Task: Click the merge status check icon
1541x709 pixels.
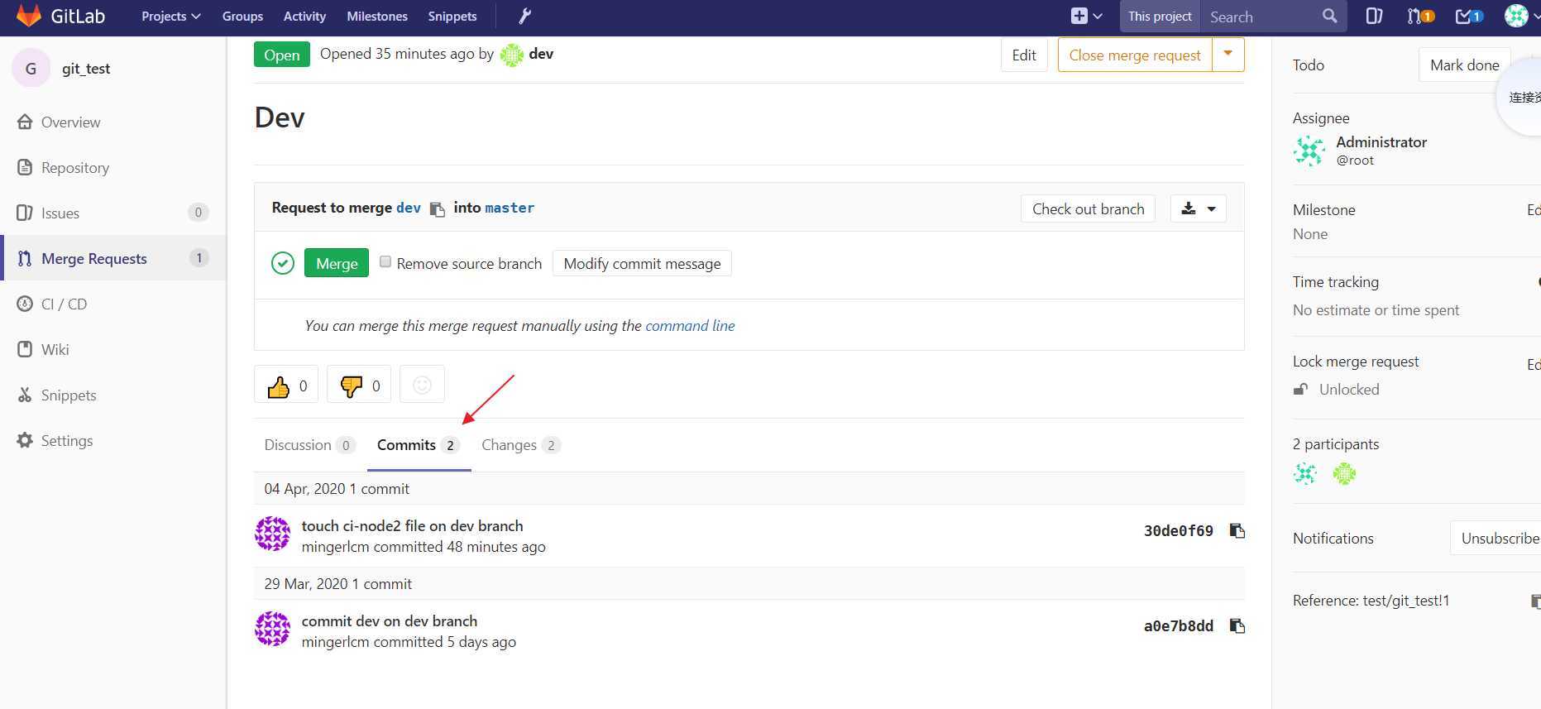Action: pyautogui.click(x=283, y=264)
